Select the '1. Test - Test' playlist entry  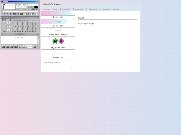19,37
